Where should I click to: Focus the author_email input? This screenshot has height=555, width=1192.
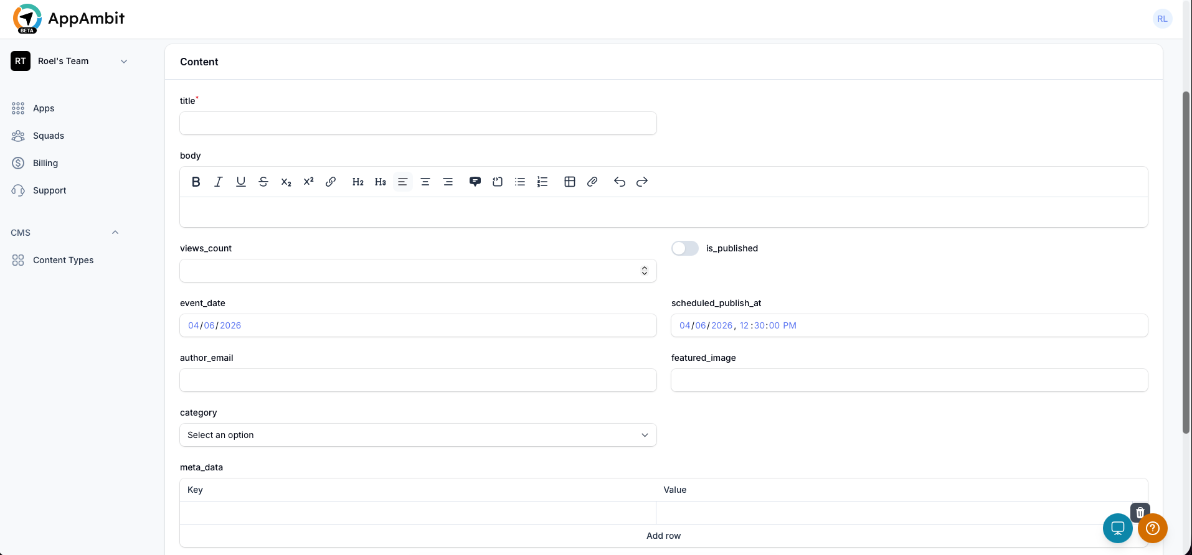click(418, 380)
